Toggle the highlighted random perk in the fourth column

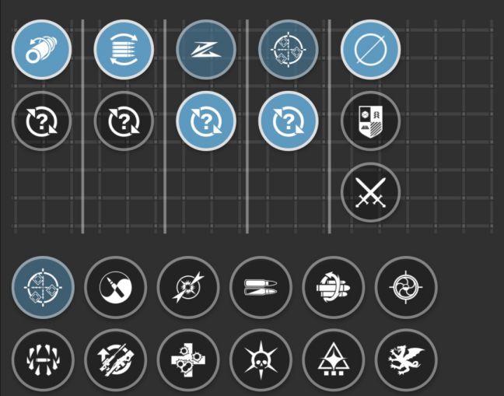point(289,121)
